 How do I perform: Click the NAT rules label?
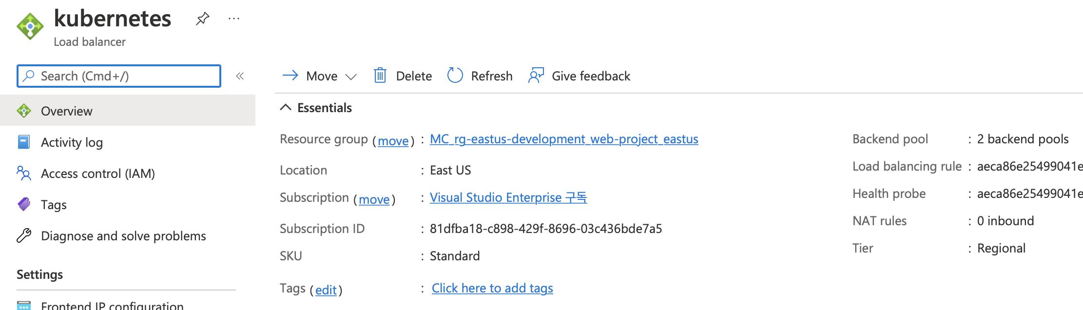point(879,221)
